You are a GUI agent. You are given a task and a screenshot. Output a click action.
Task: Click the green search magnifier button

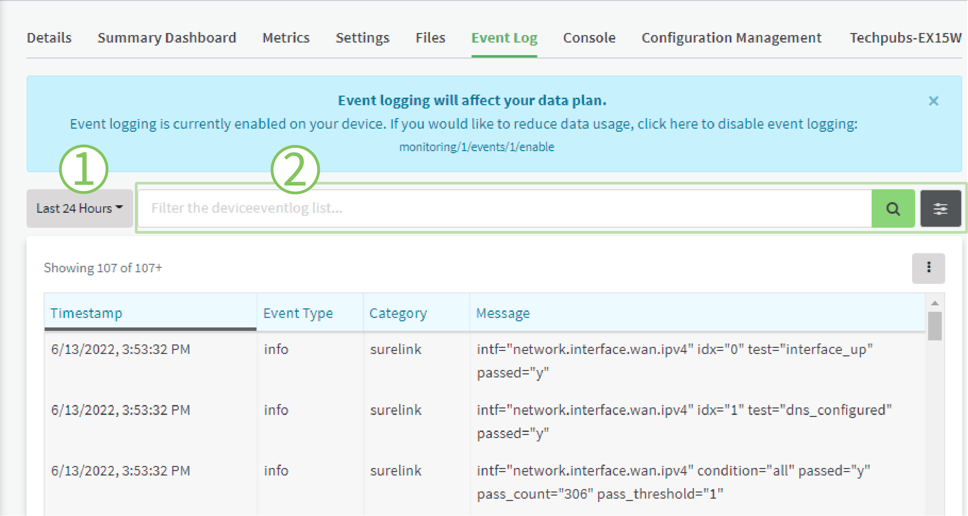pyautogui.click(x=893, y=208)
